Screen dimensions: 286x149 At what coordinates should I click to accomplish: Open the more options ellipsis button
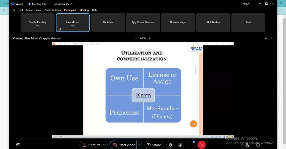tap(191, 145)
